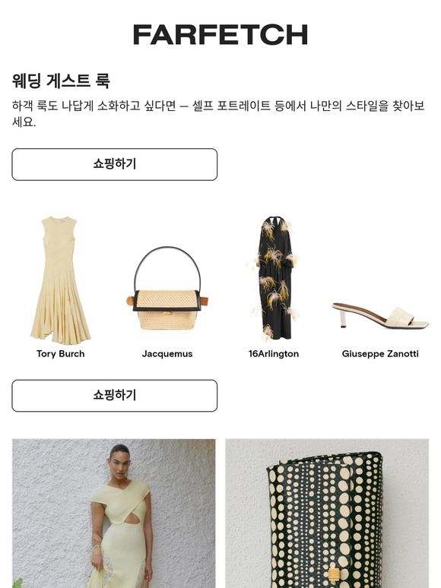View the 16Arlington black feather dress image
The width and height of the screenshot is (441, 588).
[x=274, y=278]
